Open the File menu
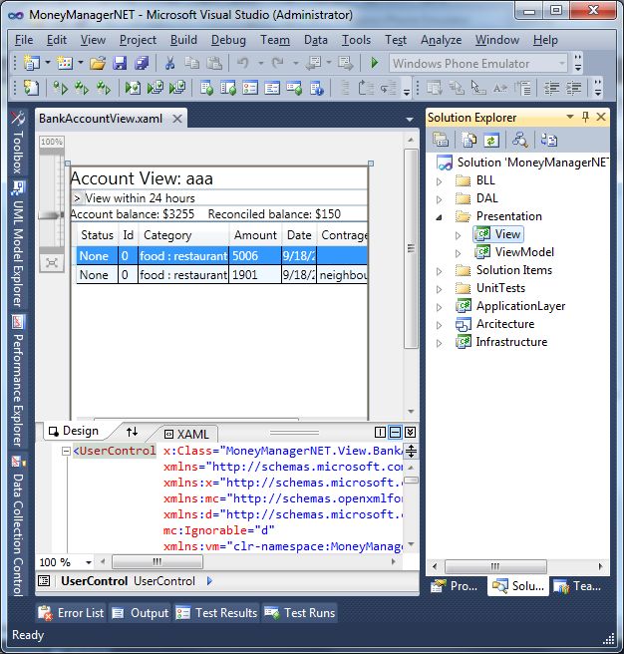This screenshot has width=624, height=654. pos(24,40)
